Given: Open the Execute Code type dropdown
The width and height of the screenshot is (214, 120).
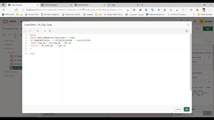Looking at the screenshot, I should pos(199,57).
